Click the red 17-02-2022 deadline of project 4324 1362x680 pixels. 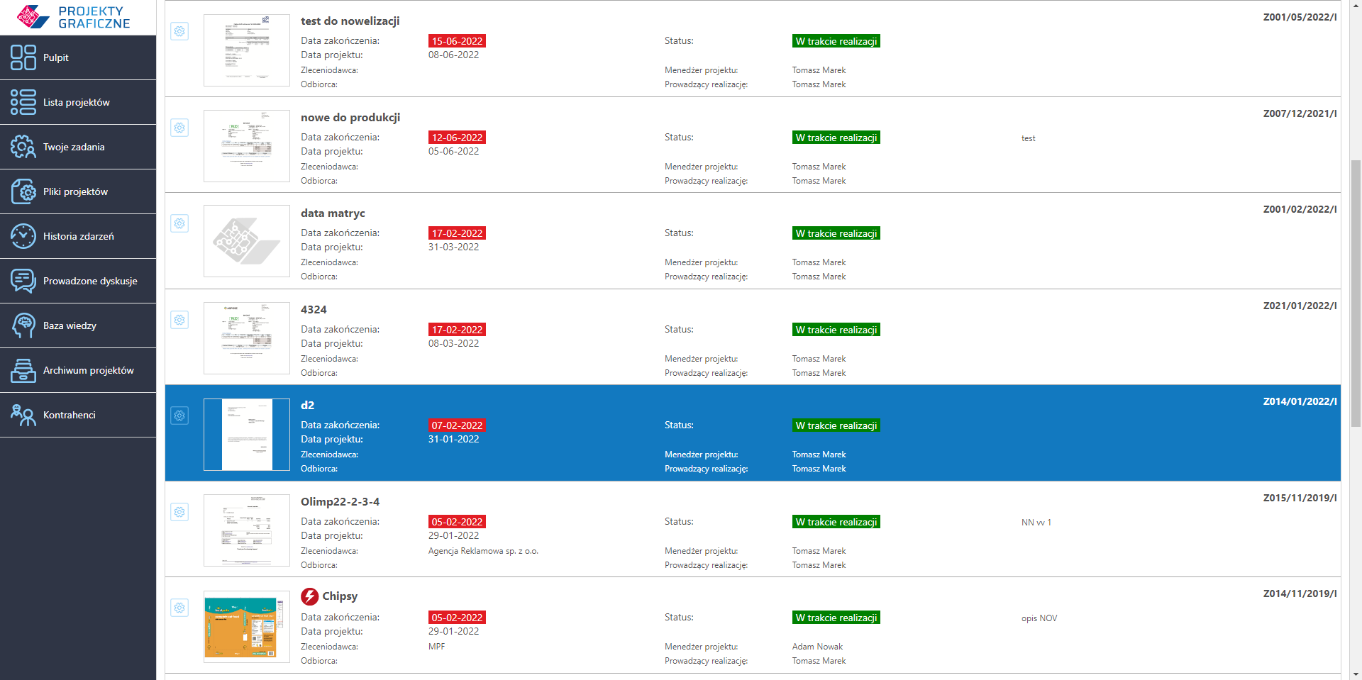click(x=457, y=330)
